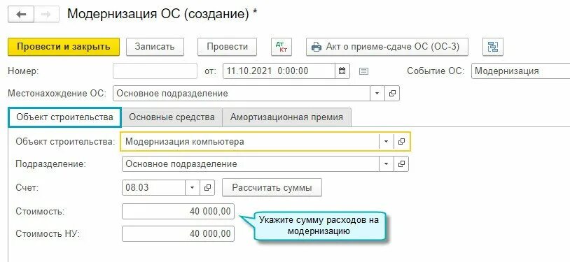Click the Провести button
Image resolution: width=570 pixels, height=262 pixels.
(227, 47)
